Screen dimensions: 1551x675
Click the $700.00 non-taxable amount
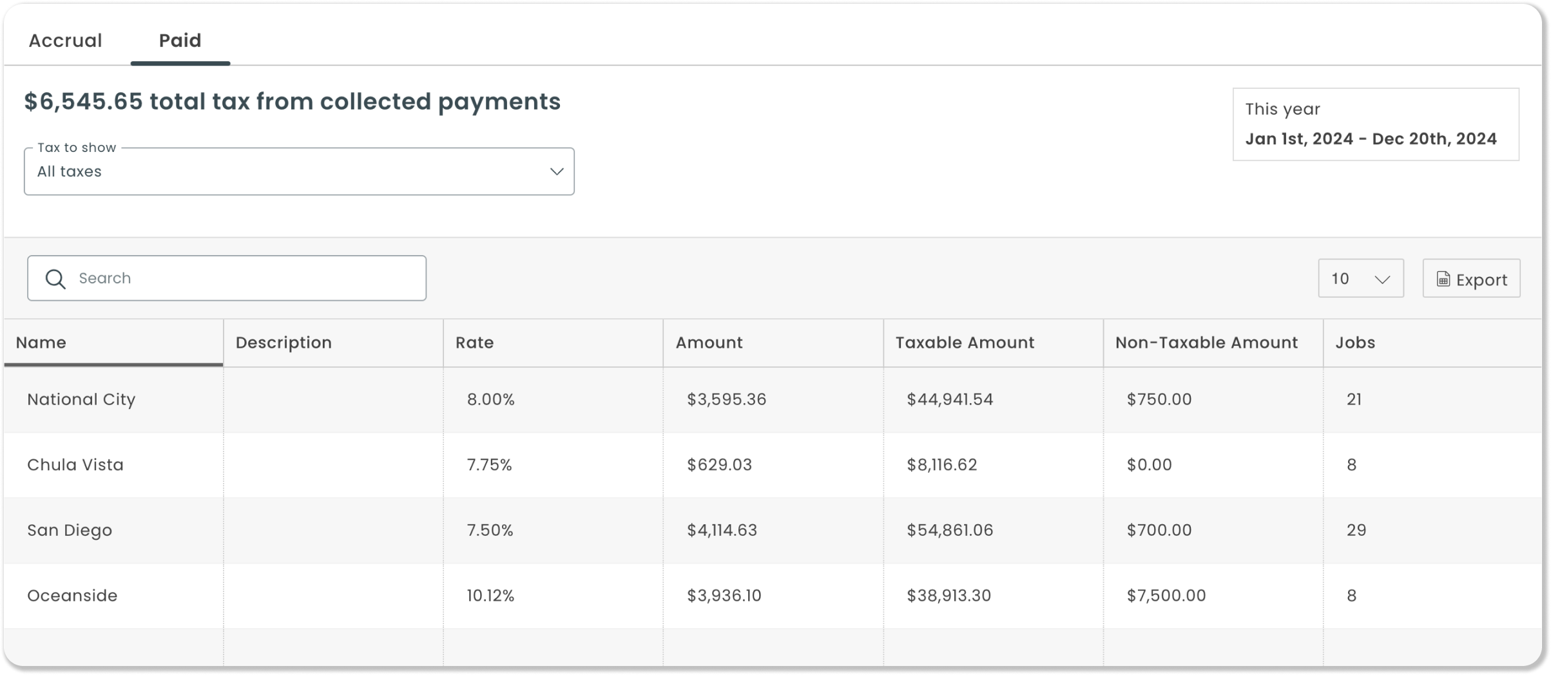1159,530
